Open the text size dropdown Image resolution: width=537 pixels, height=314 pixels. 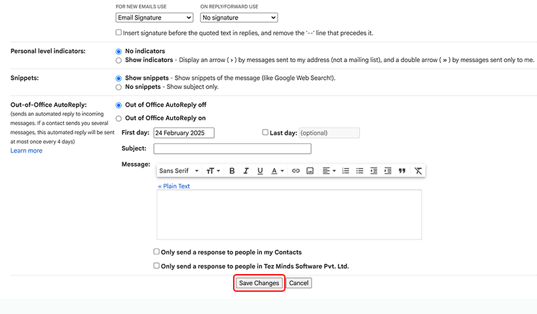click(x=213, y=171)
